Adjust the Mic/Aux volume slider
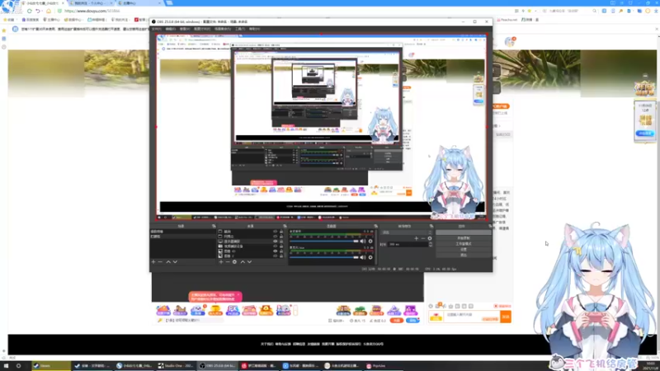The width and height of the screenshot is (660, 371). (324, 257)
